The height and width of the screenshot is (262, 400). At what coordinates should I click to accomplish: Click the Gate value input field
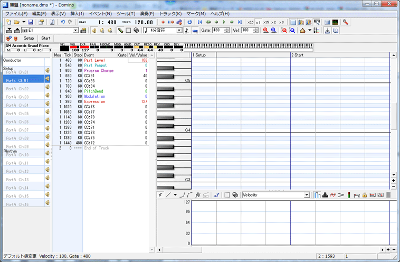click(x=216, y=31)
